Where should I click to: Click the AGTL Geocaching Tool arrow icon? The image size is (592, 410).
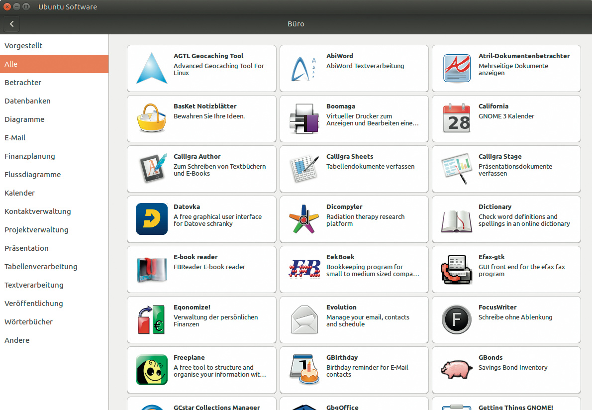tap(151, 69)
